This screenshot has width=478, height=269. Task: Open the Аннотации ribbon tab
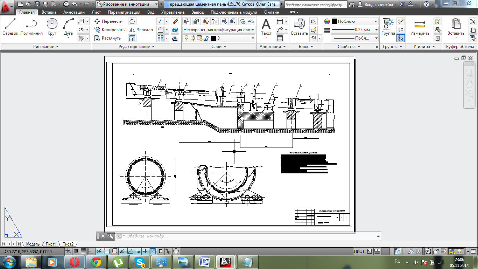coord(74,12)
